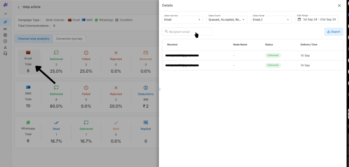
Task: Click the Details panel resize handle
Action: click(160, 90)
